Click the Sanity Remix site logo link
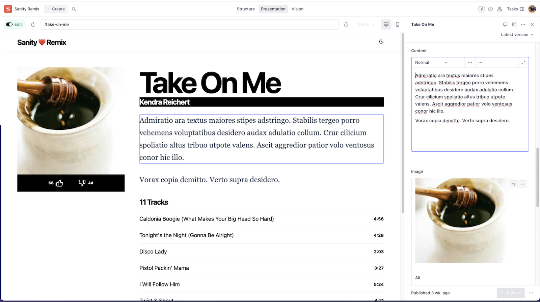The image size is (540, 302). [x=42, y=42]
